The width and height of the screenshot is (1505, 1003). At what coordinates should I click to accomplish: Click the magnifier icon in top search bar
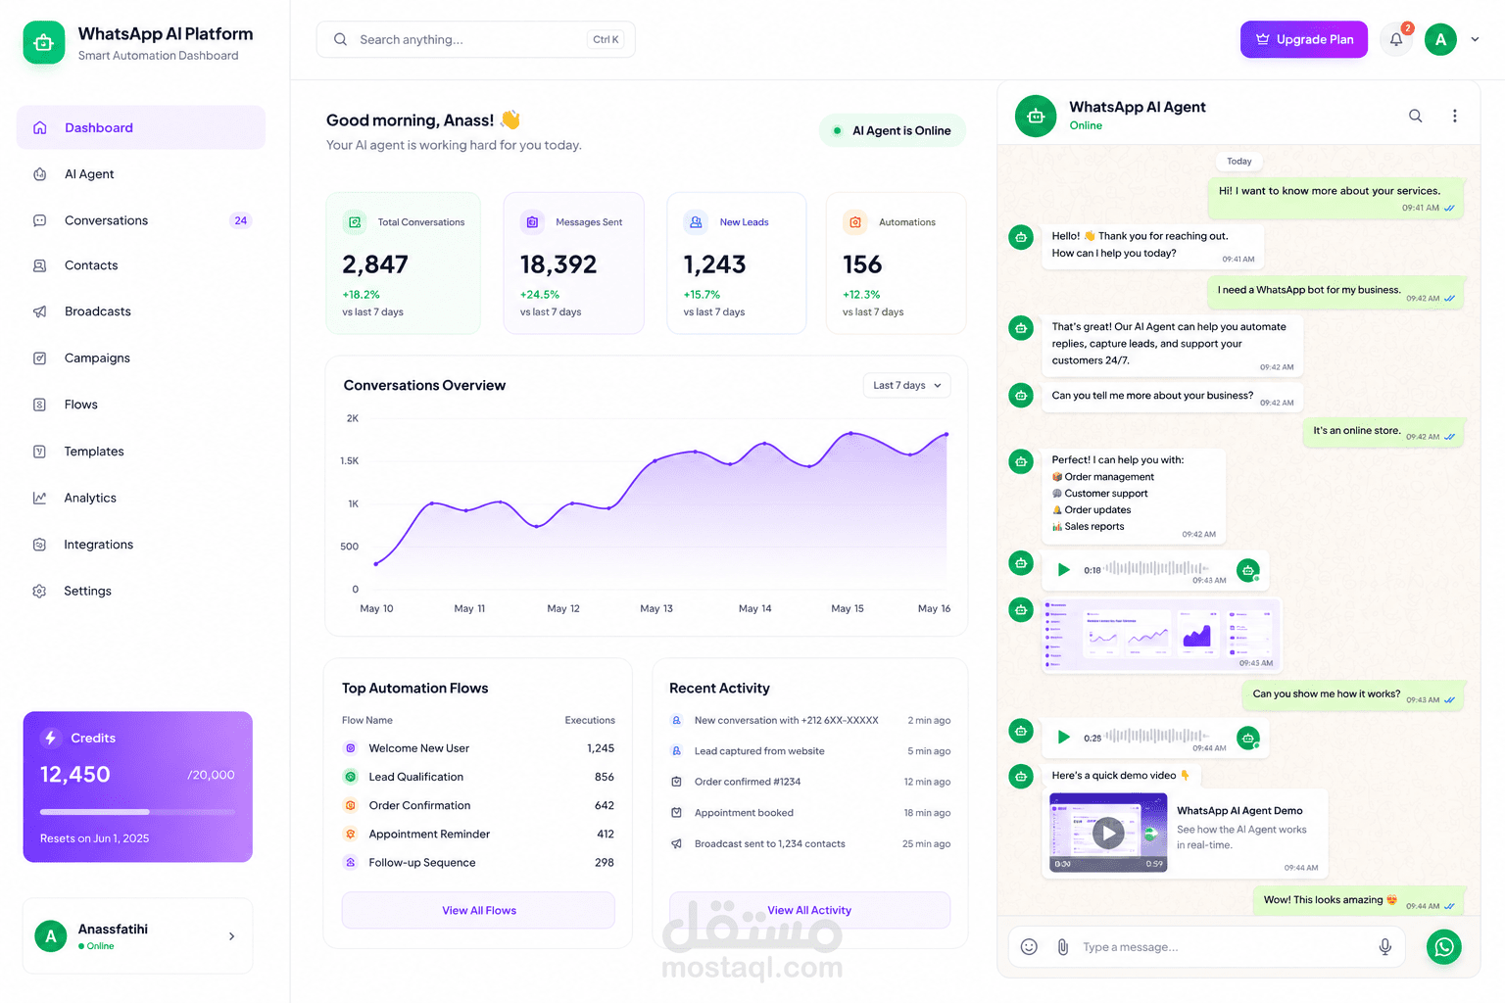coord(340,39)
